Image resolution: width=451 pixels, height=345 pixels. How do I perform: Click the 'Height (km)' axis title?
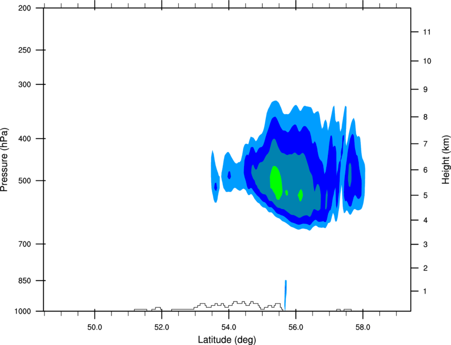[446, 159]
